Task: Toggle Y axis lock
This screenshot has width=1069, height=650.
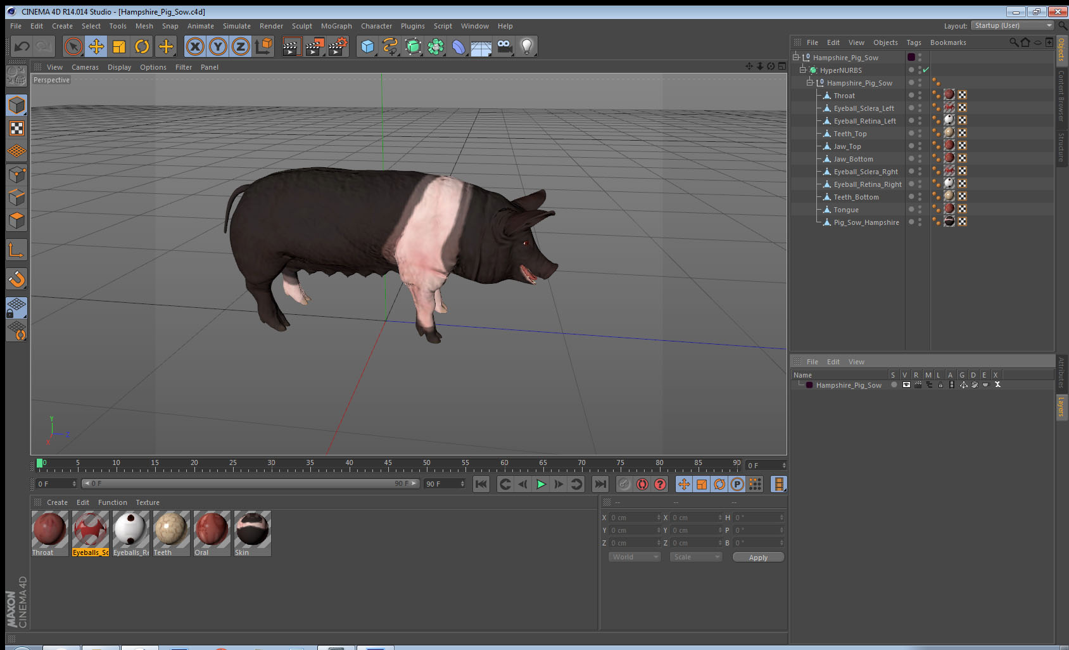Action: click(x=218, y=46)
